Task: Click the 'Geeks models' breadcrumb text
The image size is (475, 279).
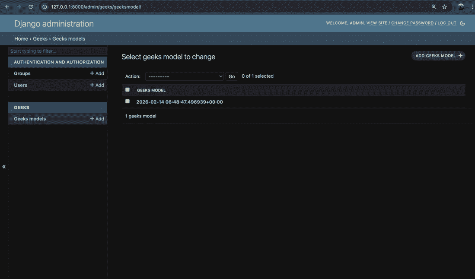Action: click(68, 39)
